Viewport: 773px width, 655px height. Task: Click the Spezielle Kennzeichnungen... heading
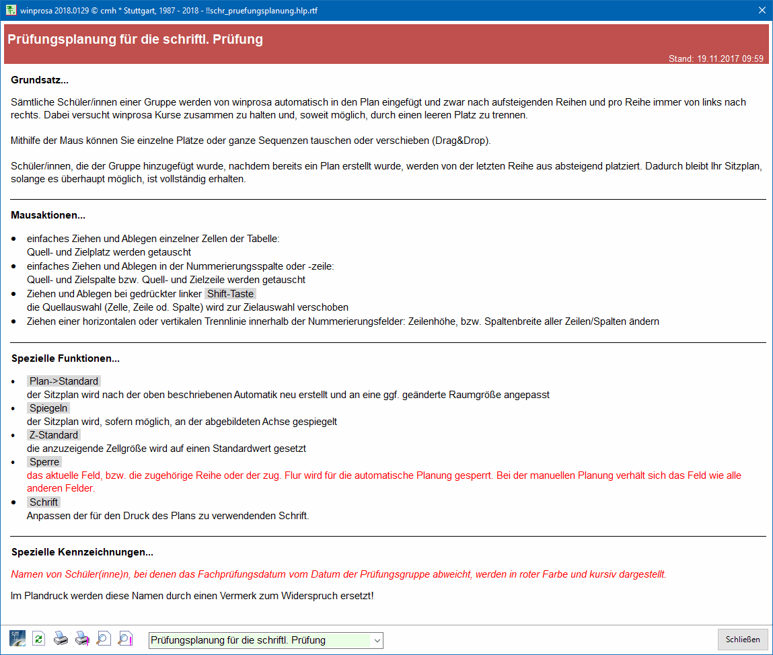coord(82,552)
